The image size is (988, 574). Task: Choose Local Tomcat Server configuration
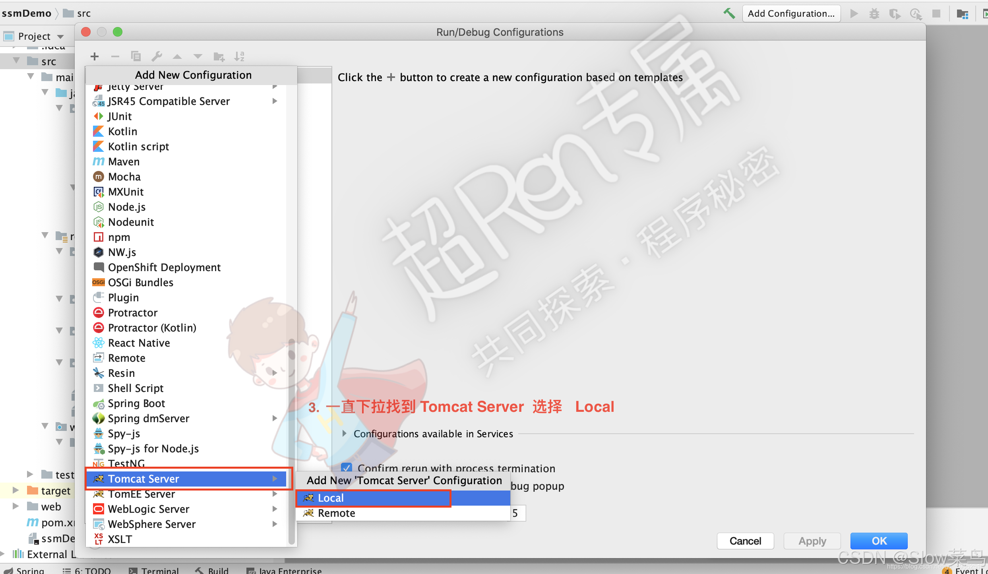[403, 498]
